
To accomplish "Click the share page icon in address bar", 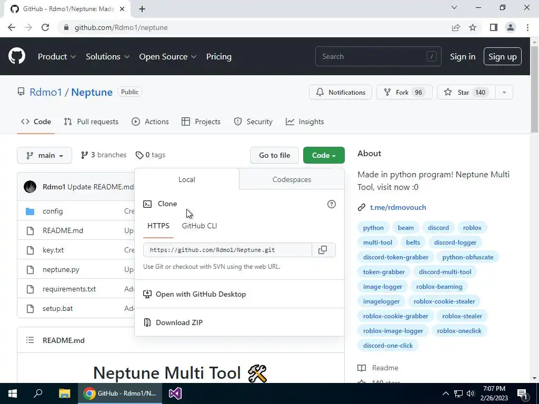I will [456, 27].
